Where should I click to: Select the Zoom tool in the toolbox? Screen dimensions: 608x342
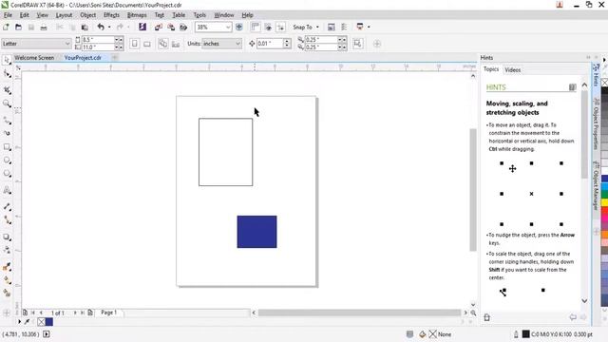point(7,104)
